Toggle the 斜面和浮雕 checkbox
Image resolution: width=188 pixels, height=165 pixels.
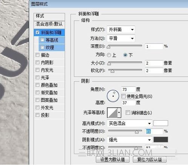[x=37, y=32]
